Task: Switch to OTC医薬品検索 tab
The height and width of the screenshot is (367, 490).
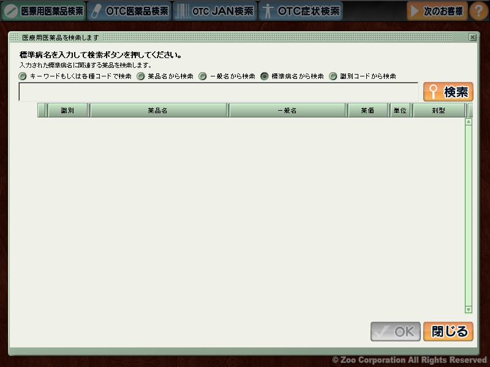Action: [129, 11]
